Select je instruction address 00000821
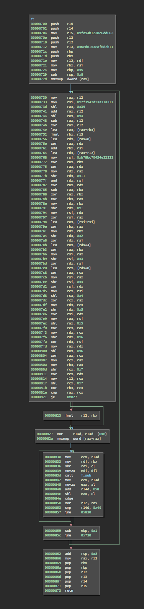144x609 pixels. [39, 397]
